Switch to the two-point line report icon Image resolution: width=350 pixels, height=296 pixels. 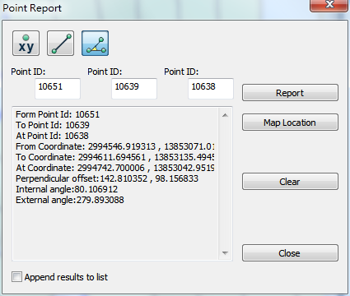[60, 44]
